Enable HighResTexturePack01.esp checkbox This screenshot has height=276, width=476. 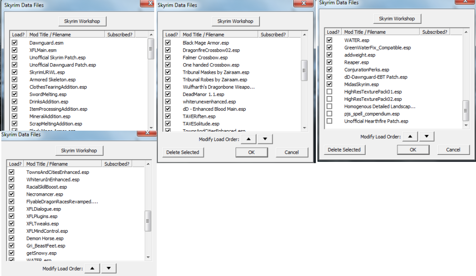click(x=329, y=92)
